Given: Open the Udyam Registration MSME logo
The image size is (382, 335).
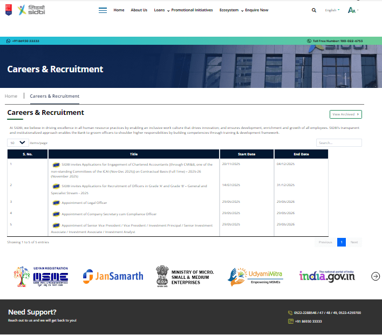Looking at the screenshot, I should 41,276.
